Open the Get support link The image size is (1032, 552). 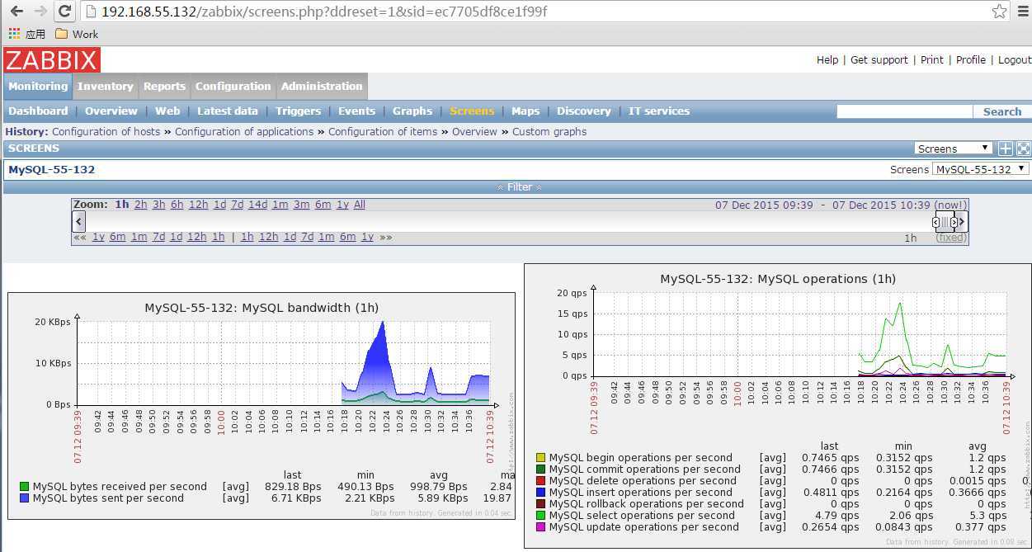pos(879,59)
